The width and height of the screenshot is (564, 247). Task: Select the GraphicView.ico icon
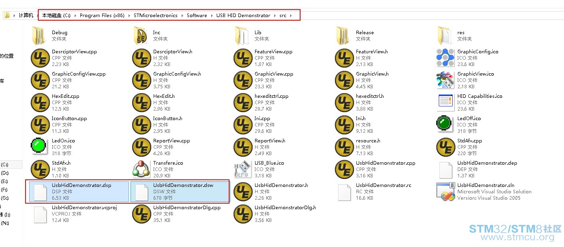445,80
